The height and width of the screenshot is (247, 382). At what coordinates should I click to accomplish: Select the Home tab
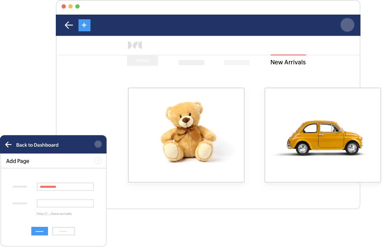click(142, 60)
